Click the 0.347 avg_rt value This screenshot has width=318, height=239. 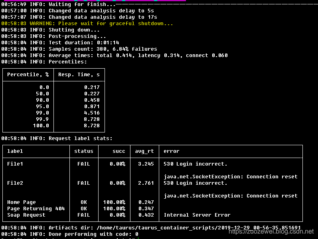coord(146,209)
